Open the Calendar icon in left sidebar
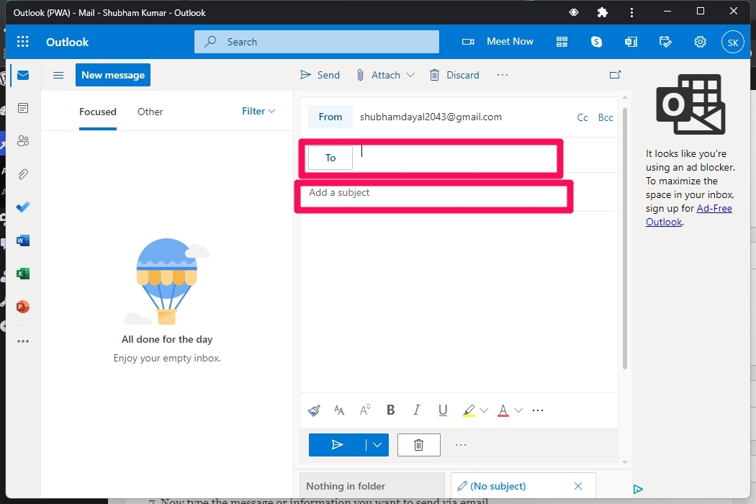The height and width of the screenshot is (504, 756). 23,108
